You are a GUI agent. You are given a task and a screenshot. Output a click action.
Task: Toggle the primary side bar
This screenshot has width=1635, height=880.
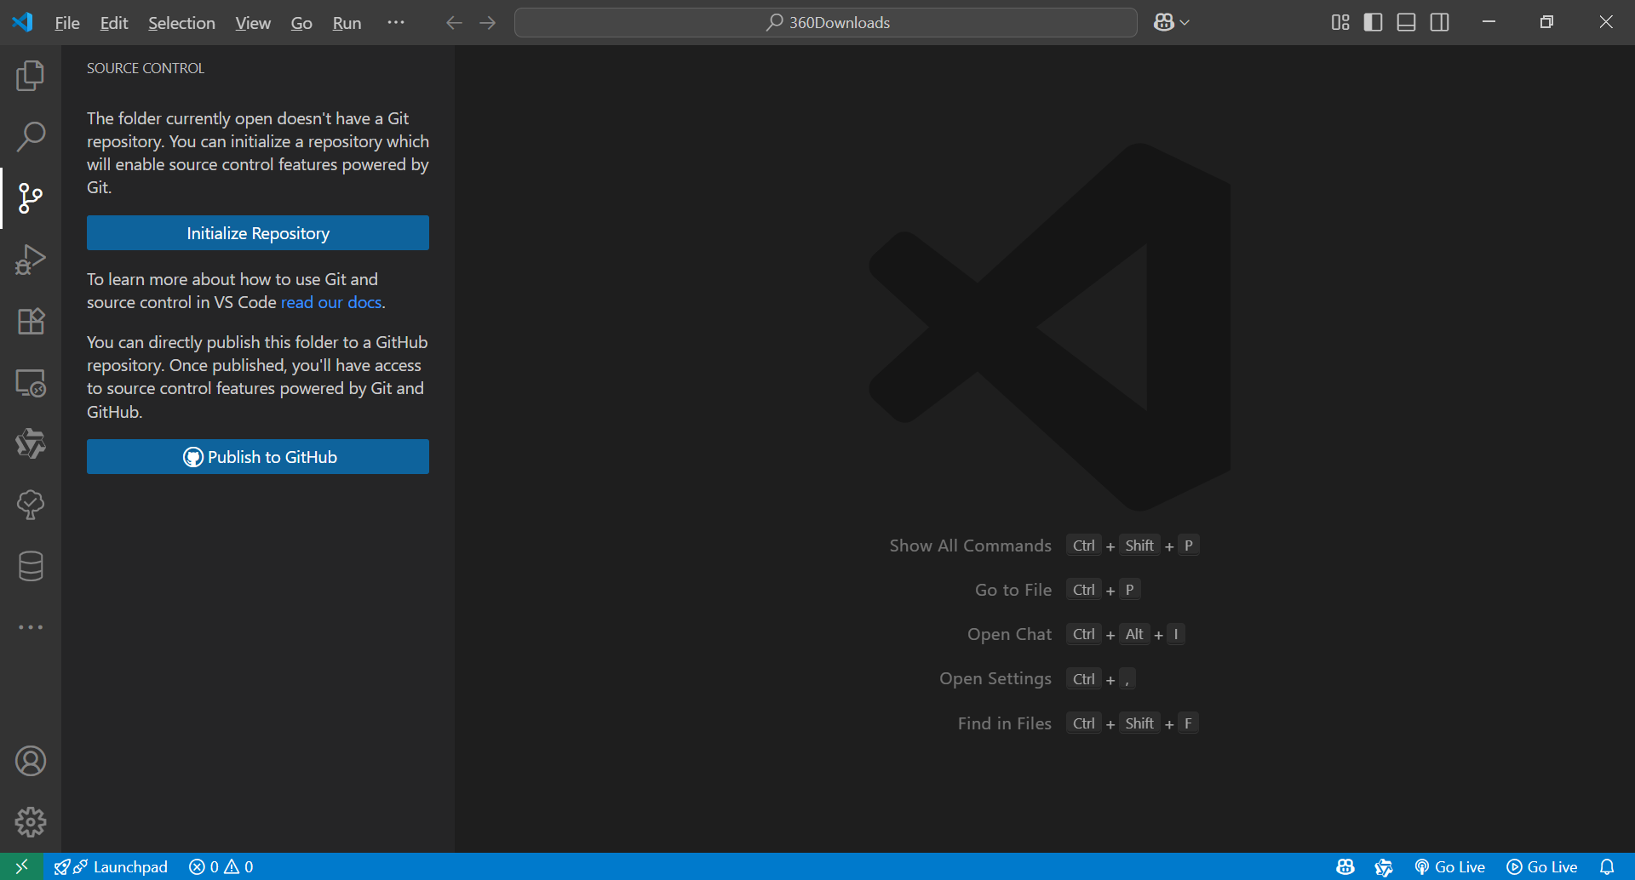tap(1373, 23)
